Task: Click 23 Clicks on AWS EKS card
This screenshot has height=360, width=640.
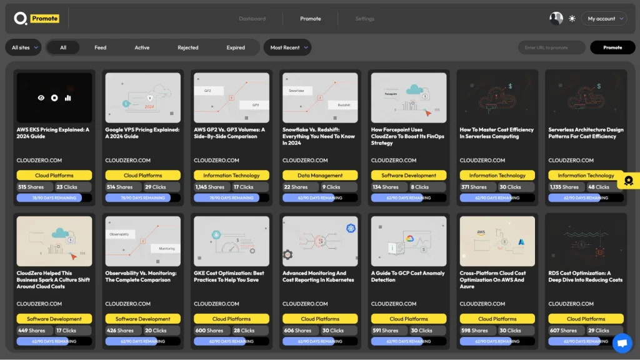Action: click(x=73, y=187)
